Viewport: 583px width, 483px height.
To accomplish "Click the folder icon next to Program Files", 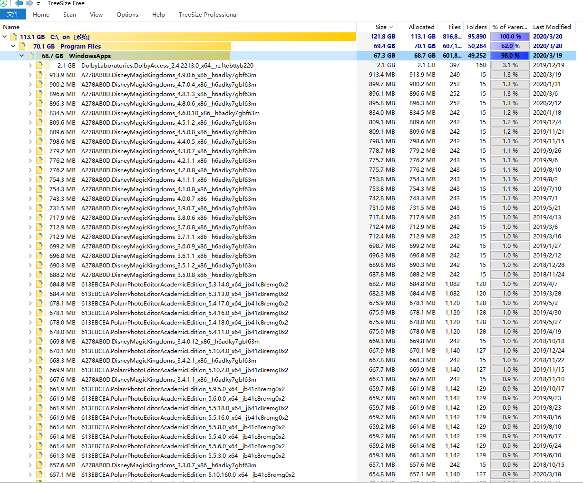I will [x=22, y=46].
